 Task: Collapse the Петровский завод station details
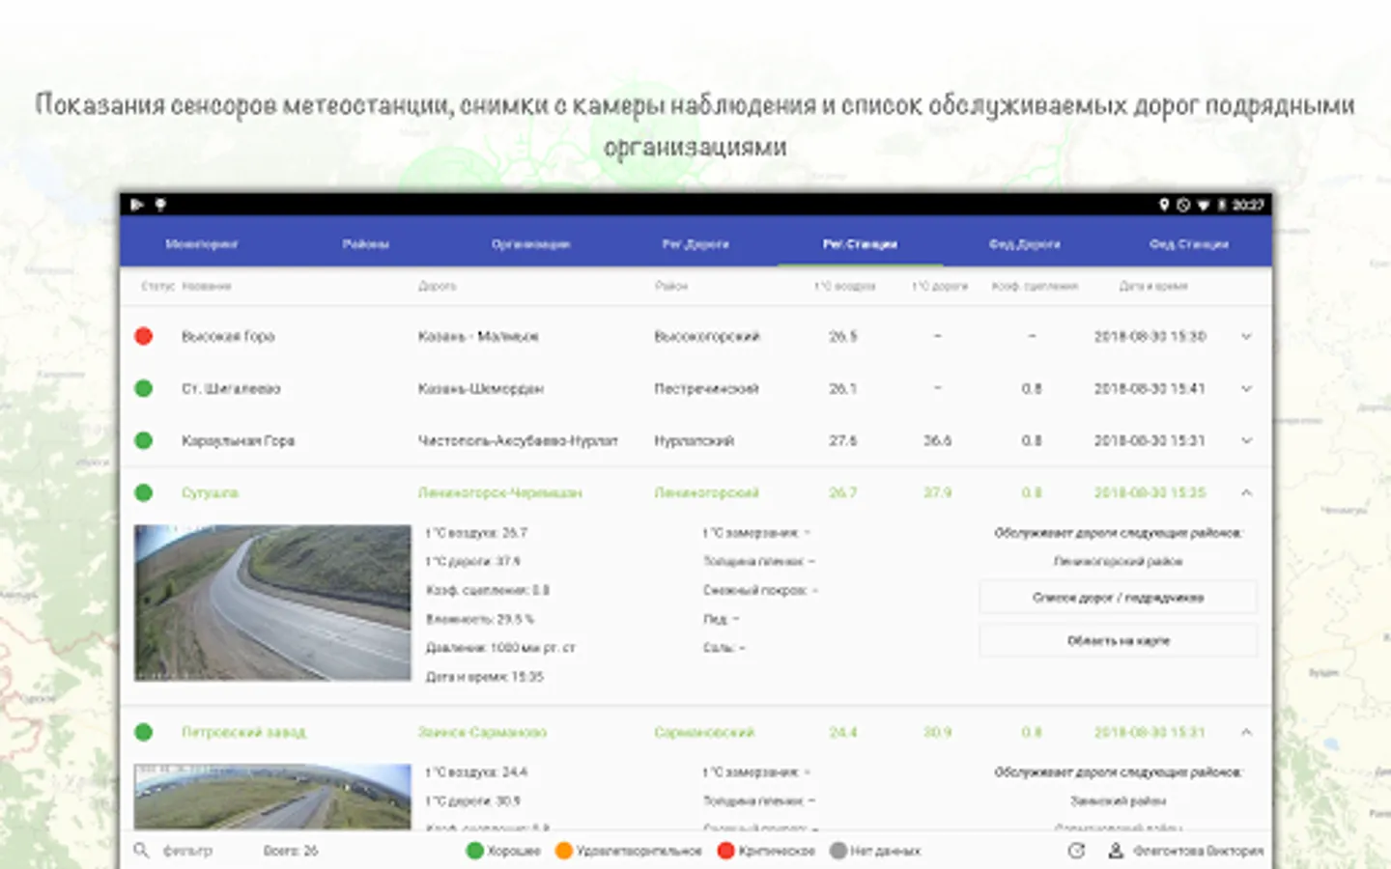pyautogui.click(x=1246, y=732)
